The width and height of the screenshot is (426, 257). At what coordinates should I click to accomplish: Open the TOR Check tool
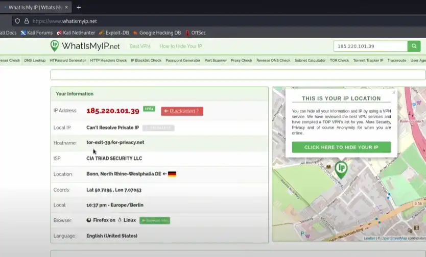coord(339,61)
